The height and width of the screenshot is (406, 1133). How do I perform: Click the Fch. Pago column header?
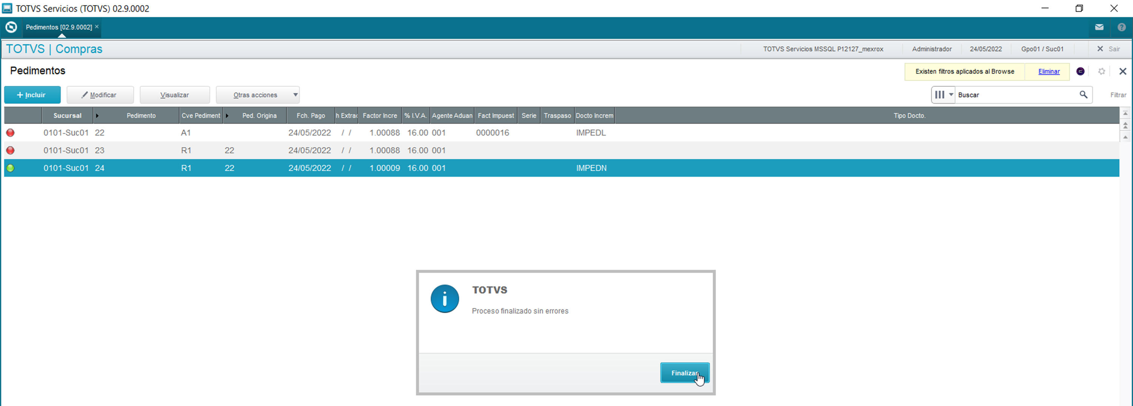pyautogui.click(x=310, y=115)
